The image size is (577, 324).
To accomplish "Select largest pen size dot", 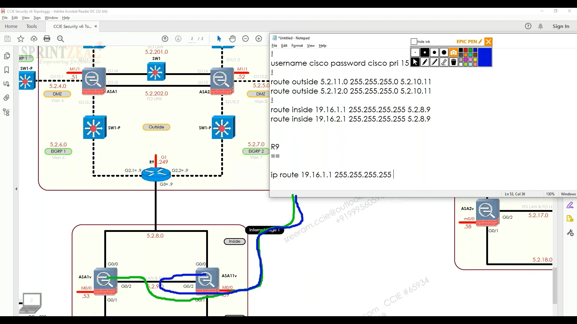I will pyautogui.click(x=444, y=52).
